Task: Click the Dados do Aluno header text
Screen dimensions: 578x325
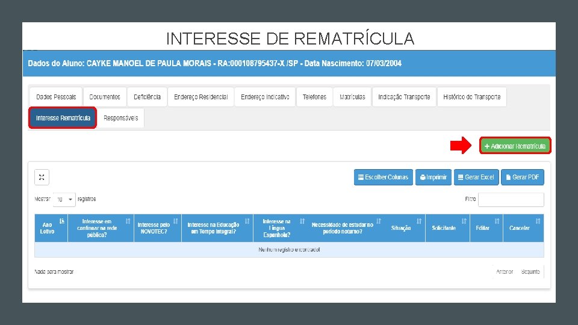Action: tap(214, 63)
